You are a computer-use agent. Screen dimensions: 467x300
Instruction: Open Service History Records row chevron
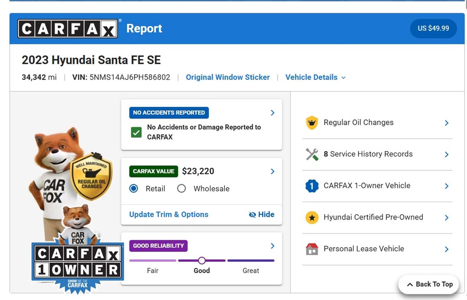pyautogui.click(x=446, y=154)
